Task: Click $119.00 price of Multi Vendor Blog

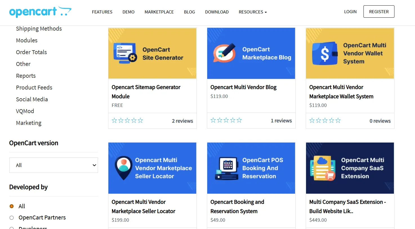Action: 219,96
